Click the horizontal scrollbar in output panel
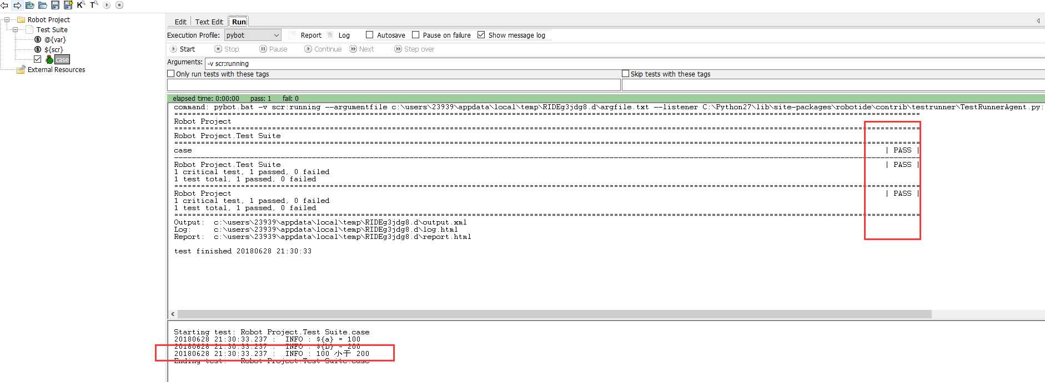 pyautogui.click(x=555, y=314)
